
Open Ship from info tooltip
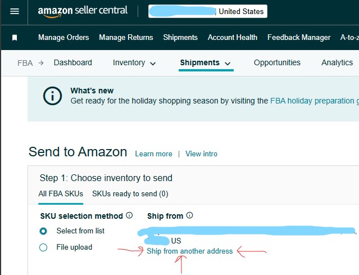tap(189, 215)
